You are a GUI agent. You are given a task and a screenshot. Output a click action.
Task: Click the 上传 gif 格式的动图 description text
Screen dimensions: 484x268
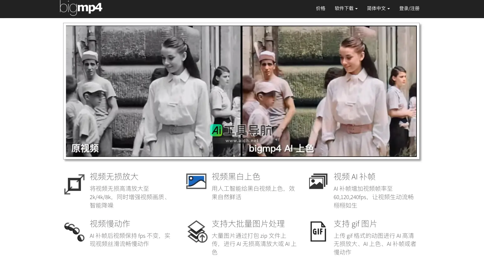click(375, 244)
